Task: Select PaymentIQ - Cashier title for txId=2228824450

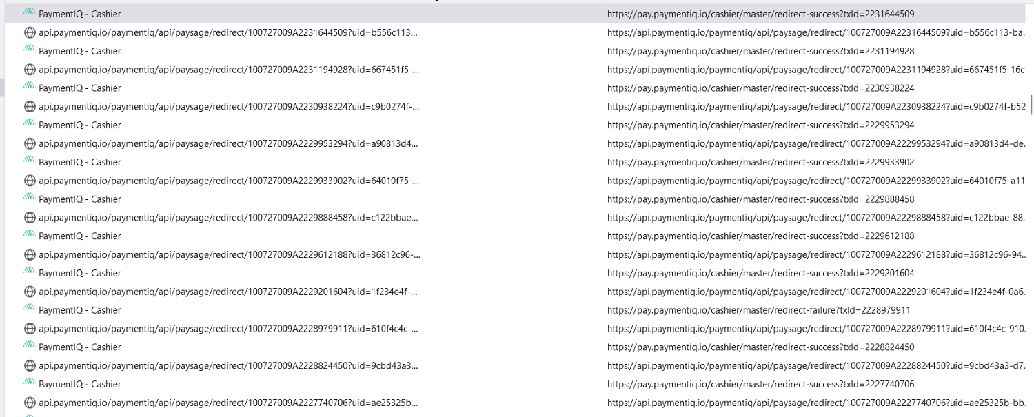Action: (80, 347)
